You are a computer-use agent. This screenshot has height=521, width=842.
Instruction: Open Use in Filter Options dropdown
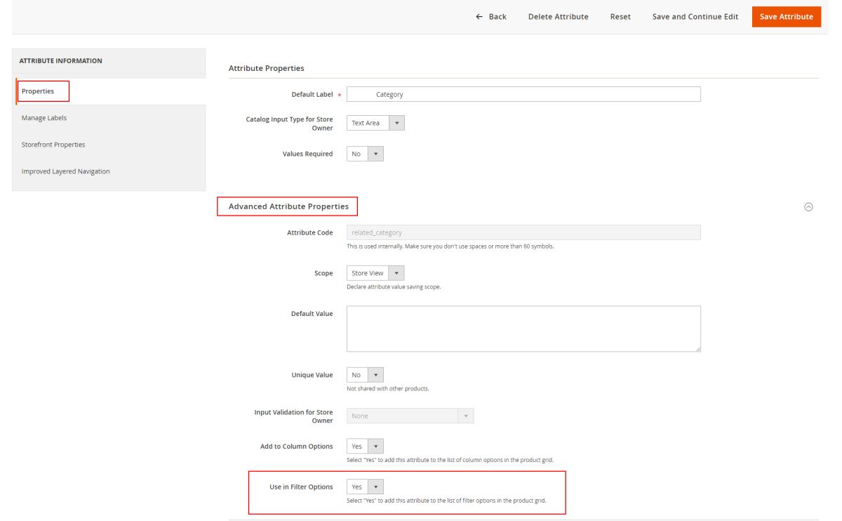pos(365,487)
